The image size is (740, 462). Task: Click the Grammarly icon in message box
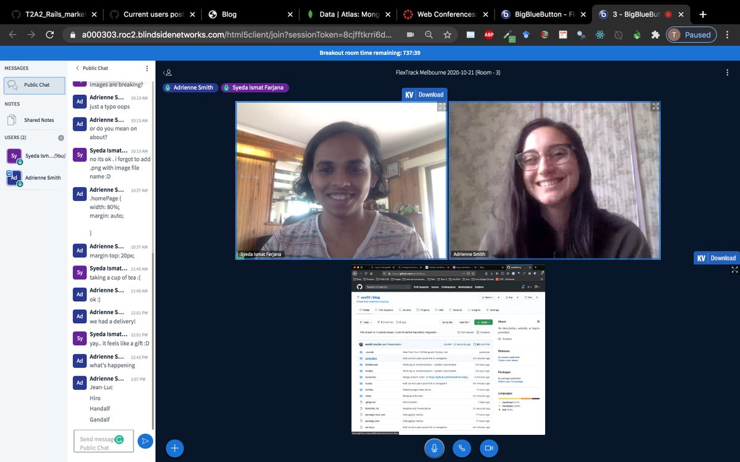pyautogui.click(x=120, y=440)
